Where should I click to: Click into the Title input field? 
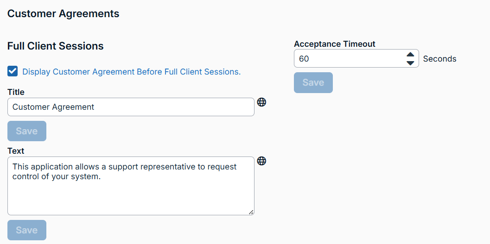coord(131,107)
